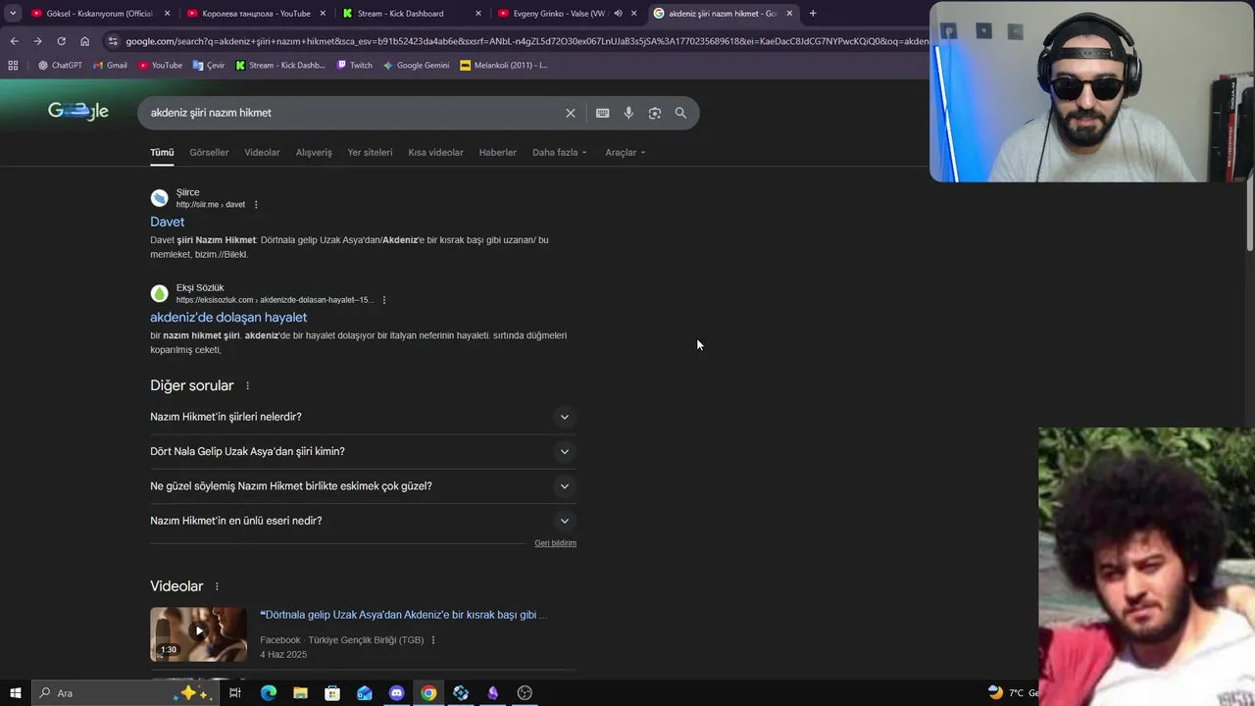Open the taskbar weather widget showing 7°C

tap(1013, 693)
